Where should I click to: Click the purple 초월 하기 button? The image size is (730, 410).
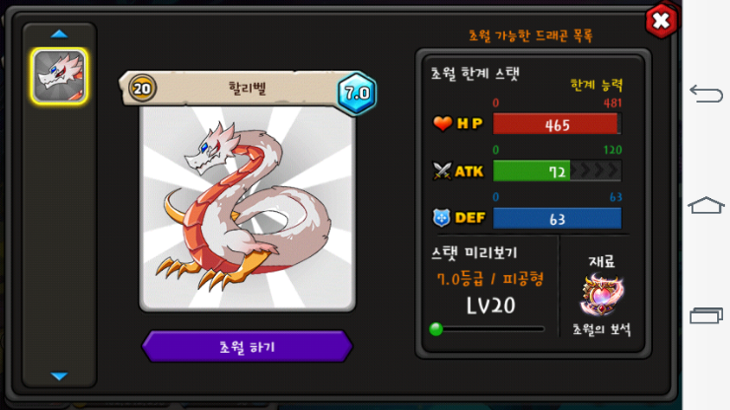tap(248, 346)
